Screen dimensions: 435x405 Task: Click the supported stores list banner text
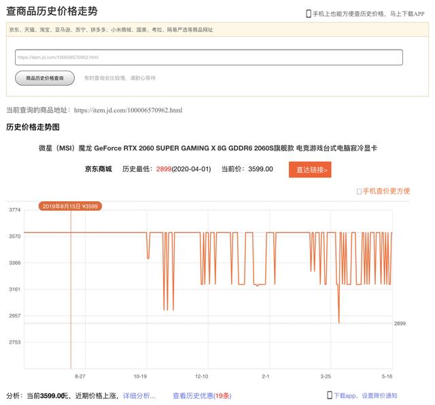pyautogui.click(x=111, y=30)
